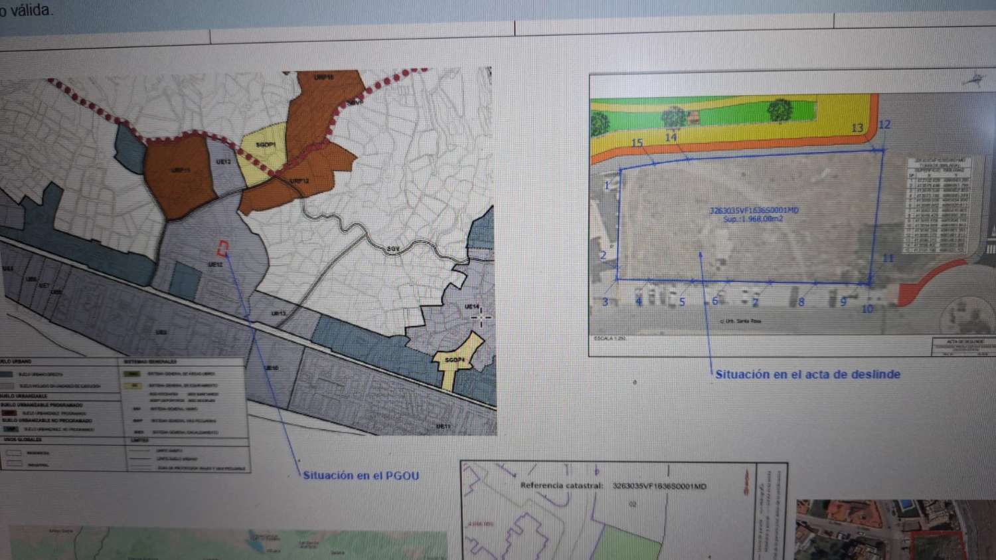Click the crosshair marker near UE14
996x560 pixels.
click(x=481, y=317)
